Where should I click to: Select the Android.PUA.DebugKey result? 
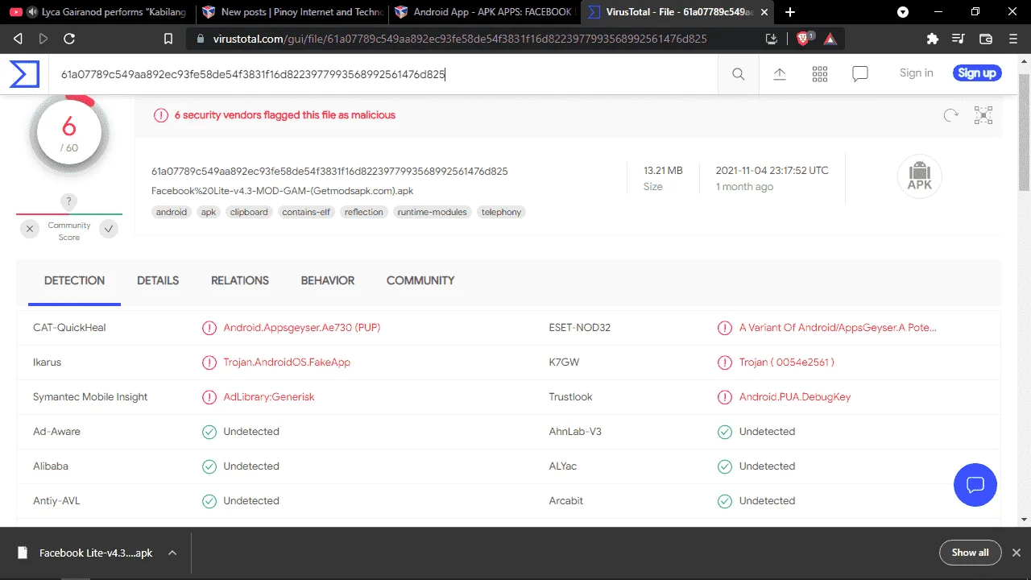(x=795, y=397)
